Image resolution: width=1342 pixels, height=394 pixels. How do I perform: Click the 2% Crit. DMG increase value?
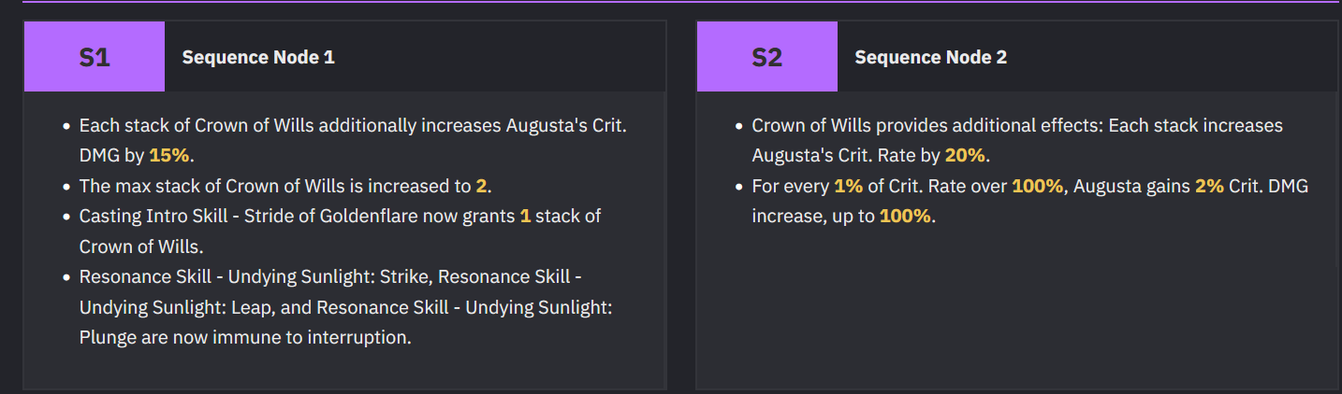[x=1209, y=186]
